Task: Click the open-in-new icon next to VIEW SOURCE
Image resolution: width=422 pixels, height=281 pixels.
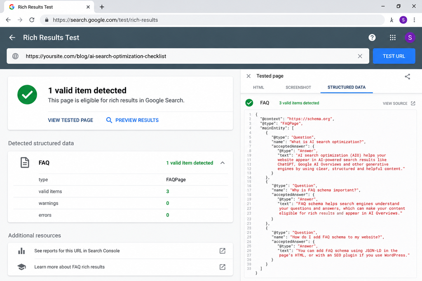Action: click(x=413, y=103)
